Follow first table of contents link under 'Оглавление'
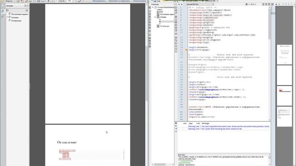Screen dimensions: 296x166 pos(67,151)
